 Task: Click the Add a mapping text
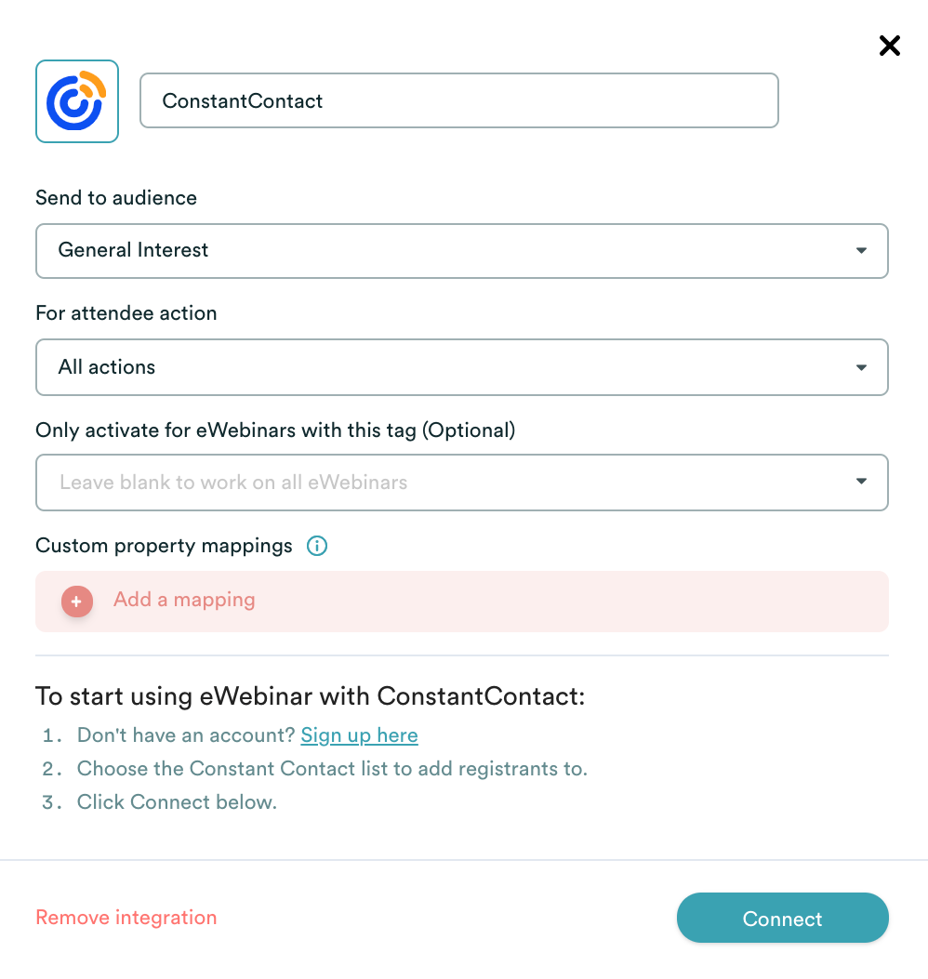point(184,600)
